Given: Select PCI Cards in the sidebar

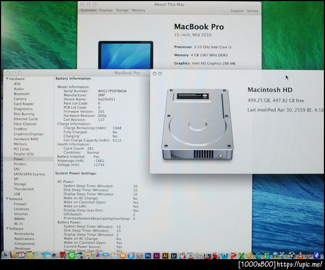Looking at the screenshot, I should point(21,149).
